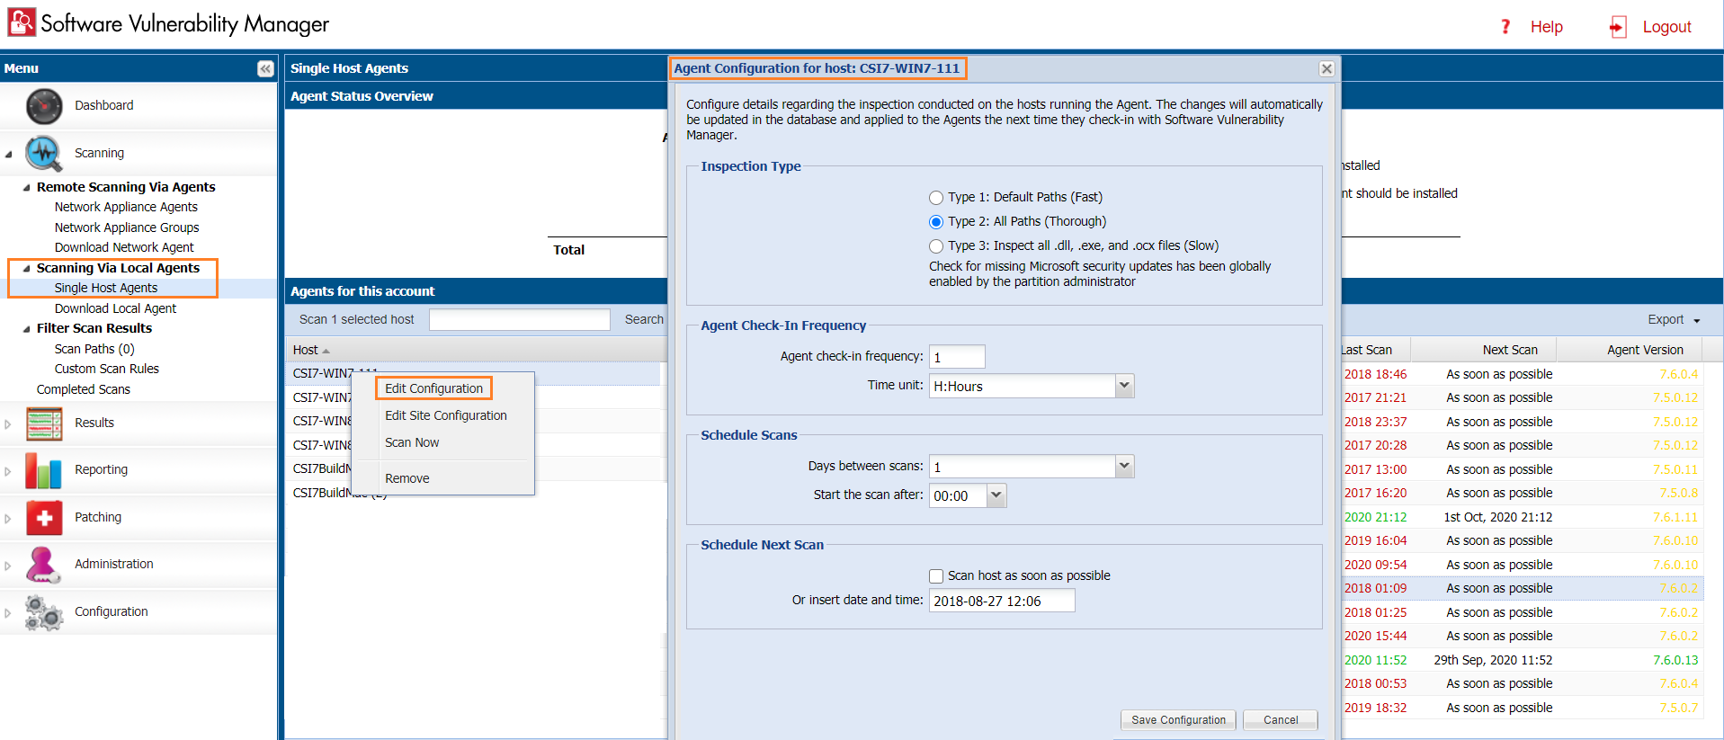Open Network Appliance Agents item

[x=126, y=207]
